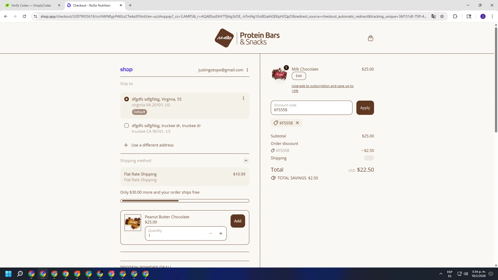Image resolution: width=498 pixels, height=280 pixels.
Task: Click the ESP language indicator in taskbar
Action: (450, 274)
